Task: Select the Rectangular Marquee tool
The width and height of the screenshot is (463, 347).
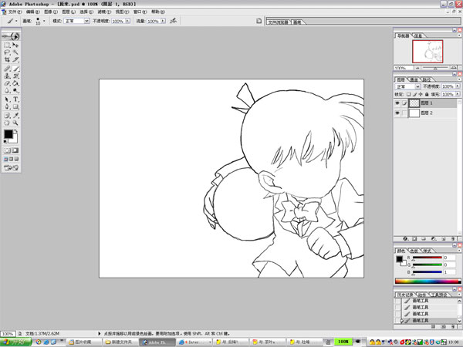Action: [7, 45]
